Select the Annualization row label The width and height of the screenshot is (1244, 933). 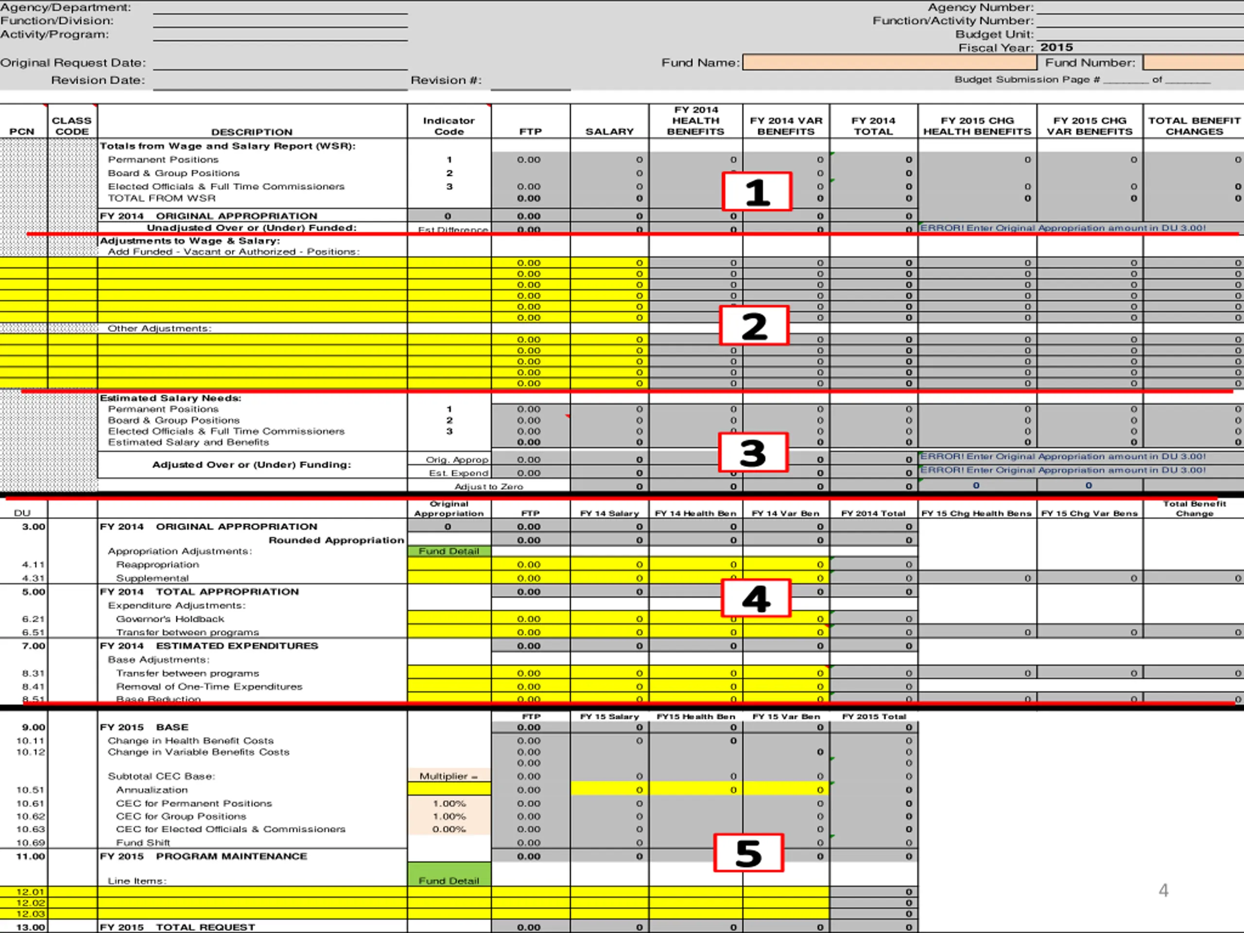coord(152,790)
